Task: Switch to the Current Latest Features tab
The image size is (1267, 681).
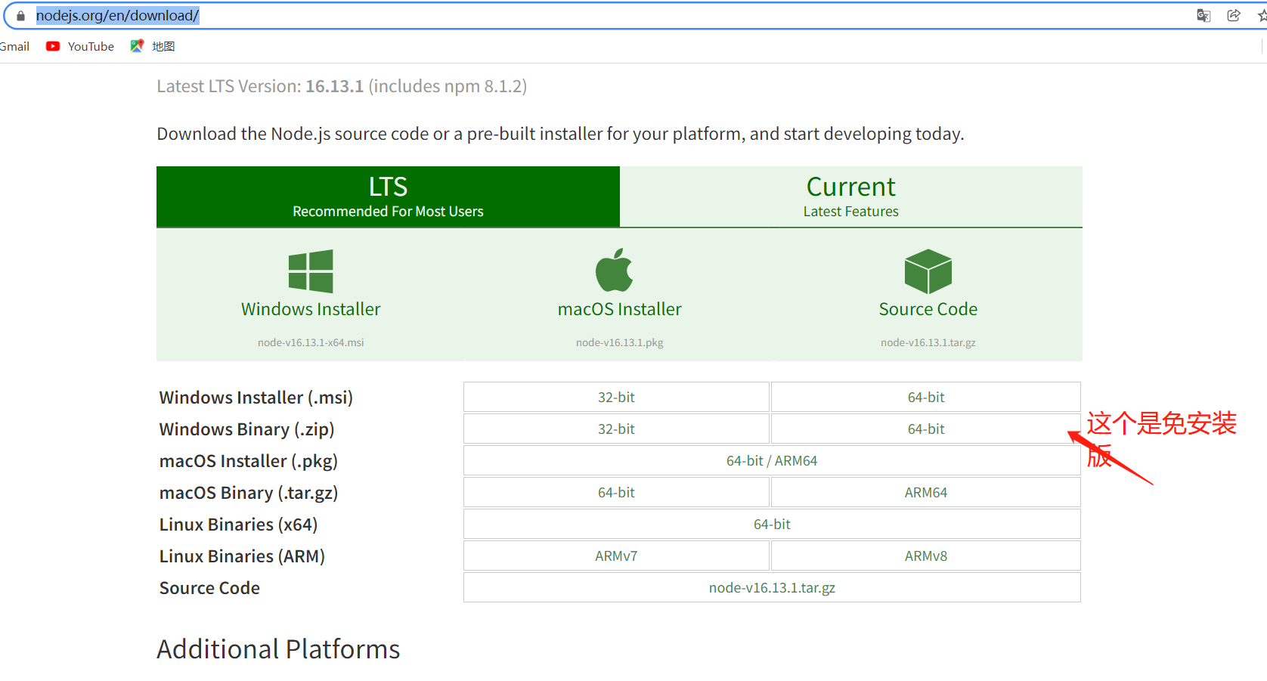Action: click(x=851, y=197)
